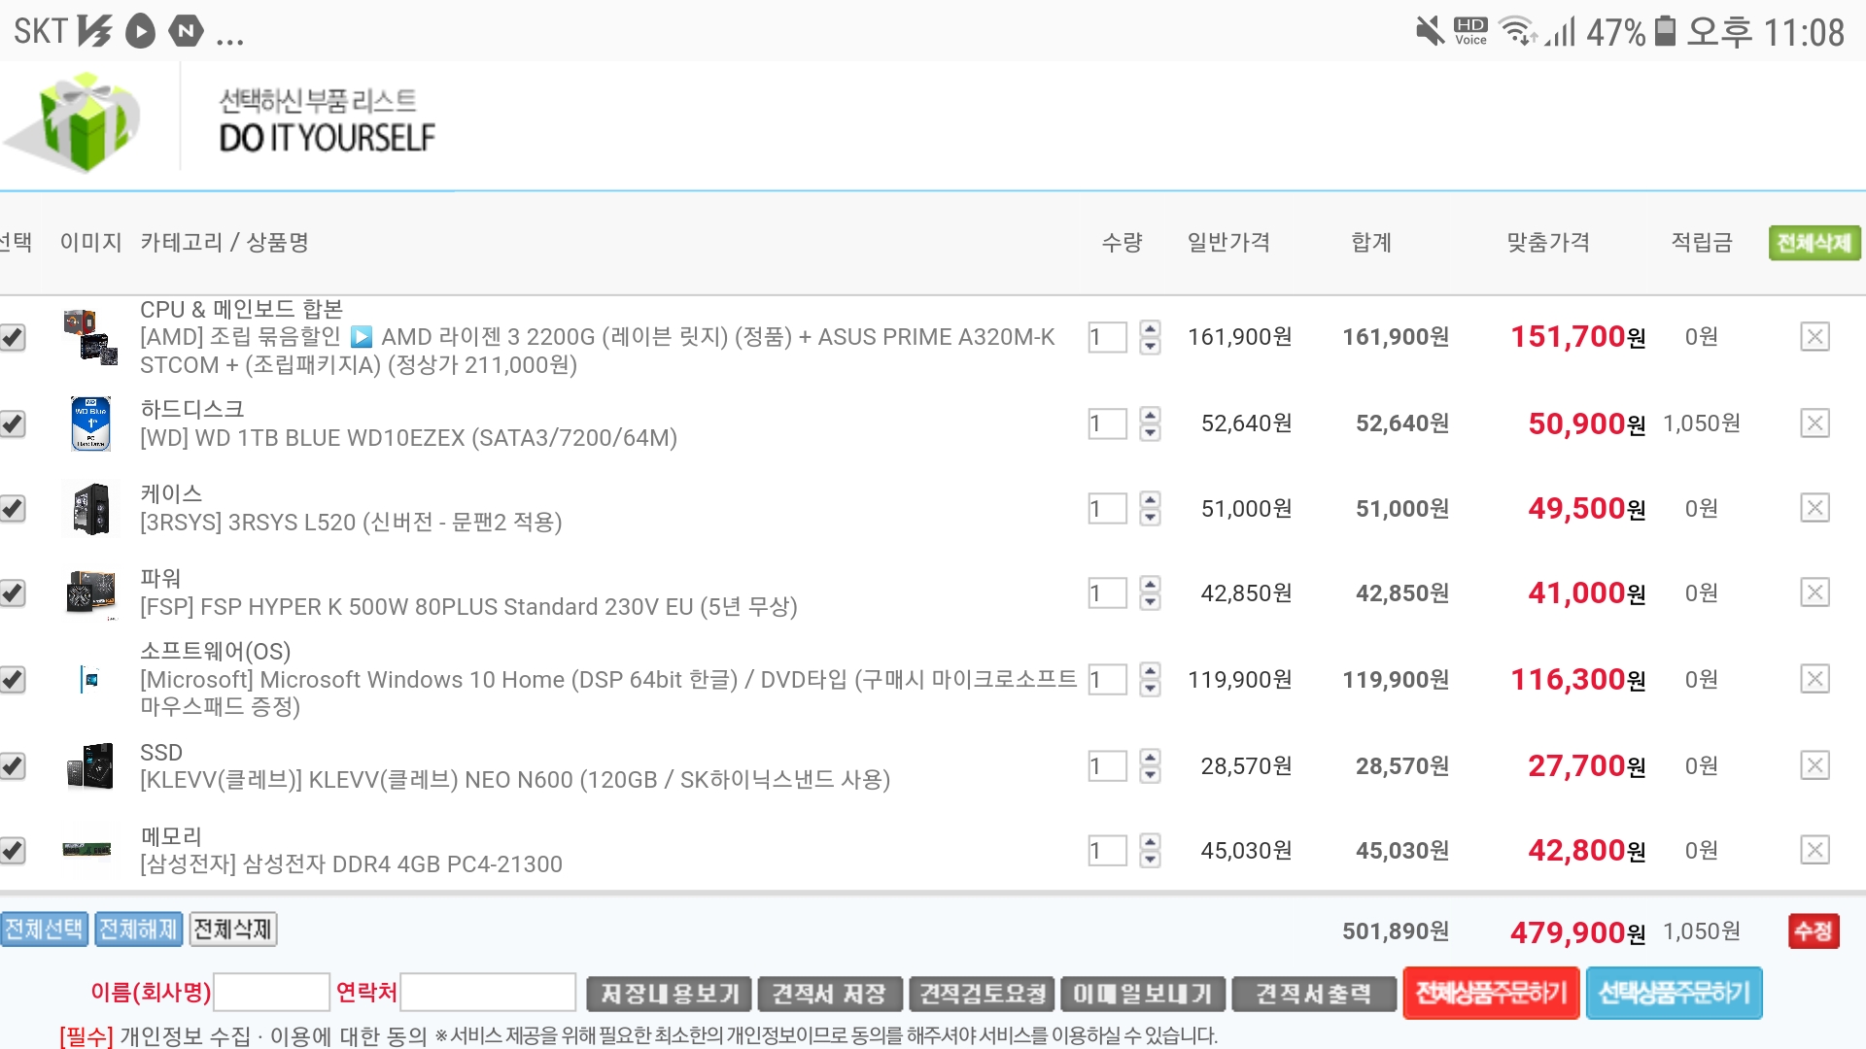
Task: Uncheck the SSD KLEVV NEO N600 checkbox
Action: [x=13, y=765]
